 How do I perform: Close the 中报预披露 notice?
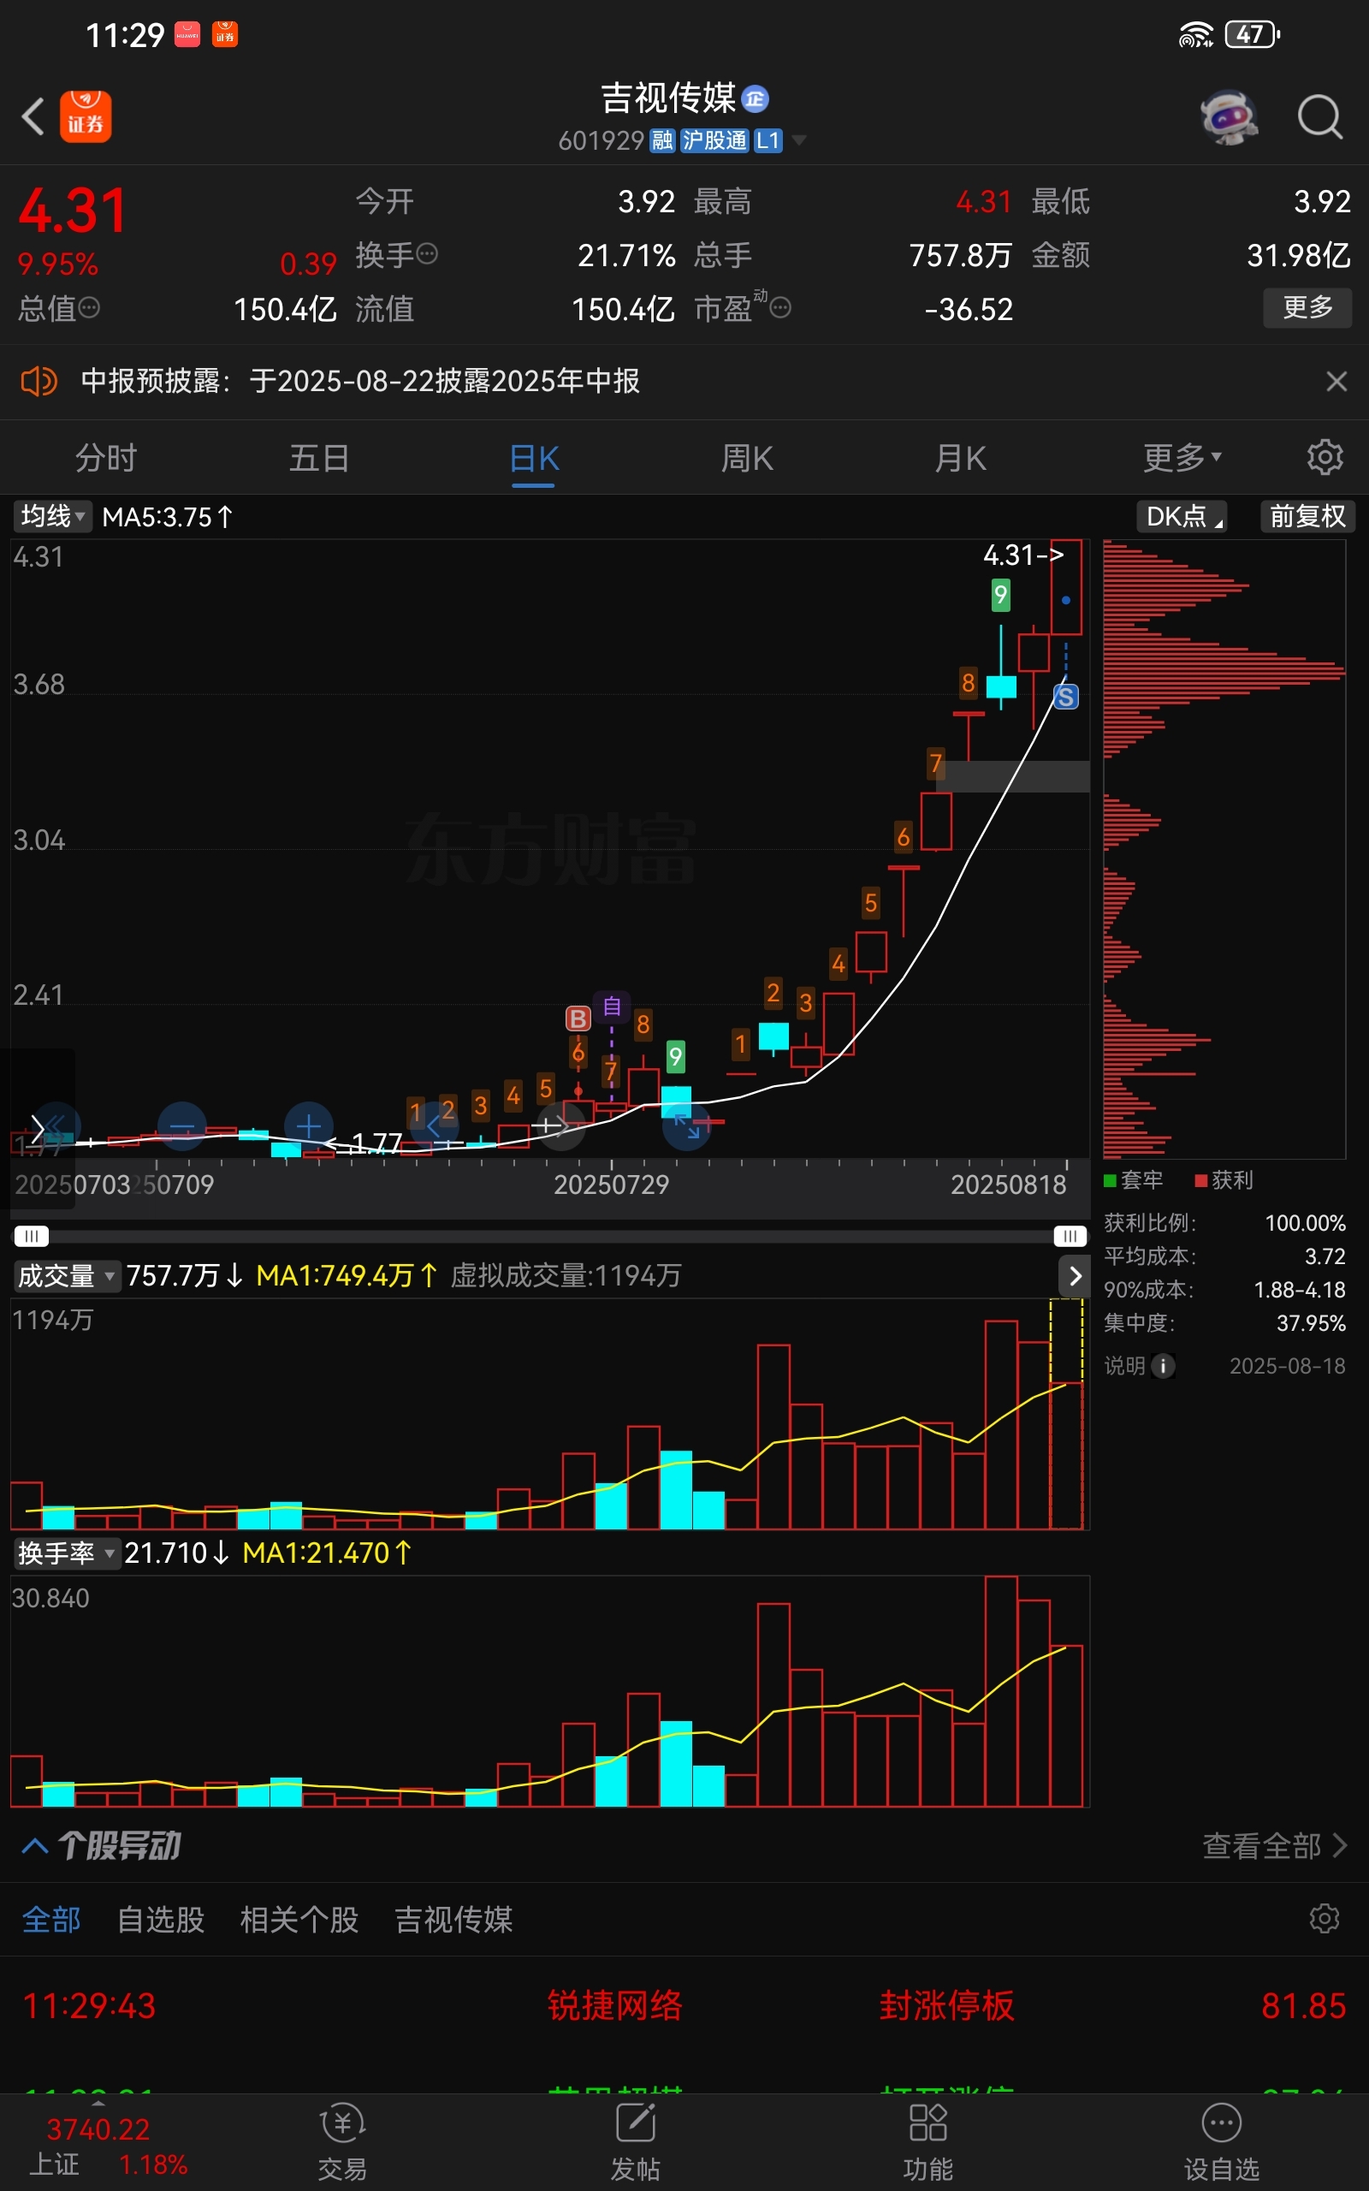pos(1336,381)
